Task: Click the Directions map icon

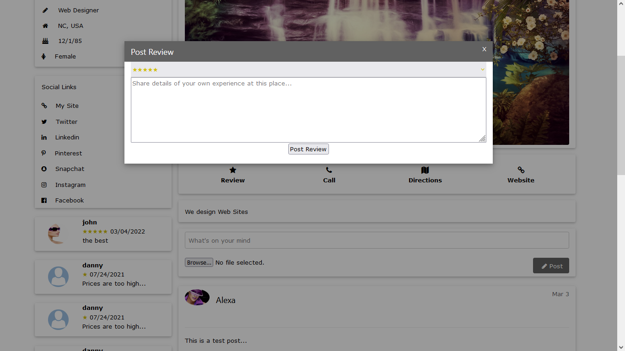Action: point(425,170)
